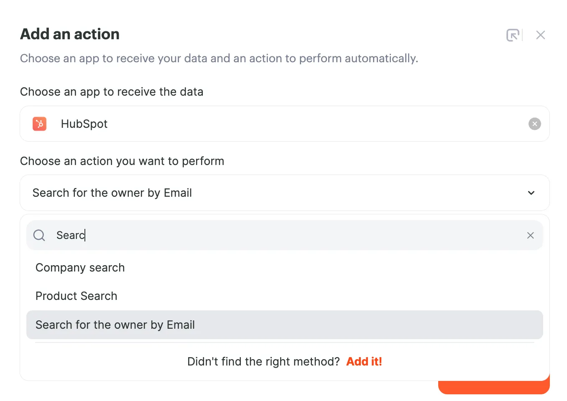
Task: Open the HubSpot app selection field
Action: (x=285, y=124)
